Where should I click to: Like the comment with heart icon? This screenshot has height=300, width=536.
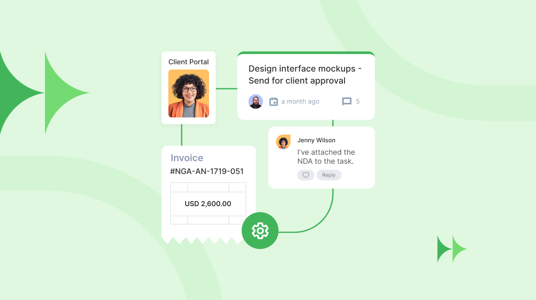click(306, 175)
